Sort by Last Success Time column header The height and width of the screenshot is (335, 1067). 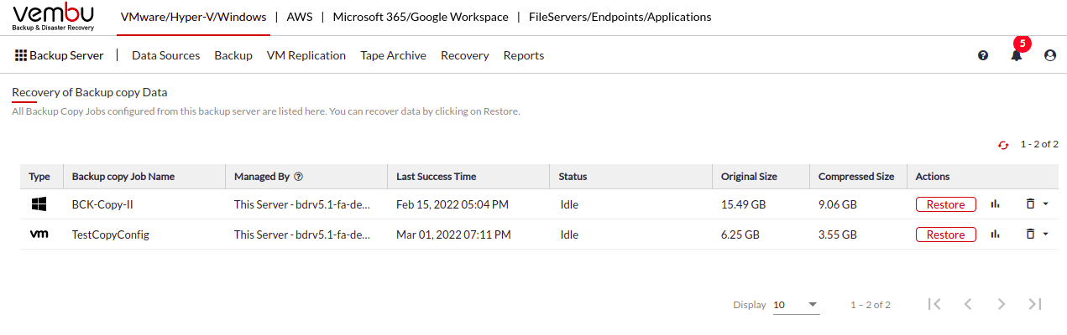tap(436, 177)
